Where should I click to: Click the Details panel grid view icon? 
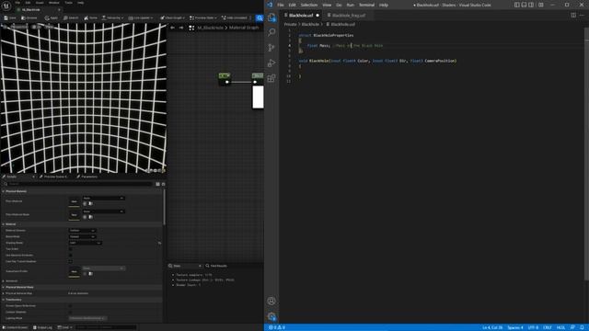(x=157, y=184)
